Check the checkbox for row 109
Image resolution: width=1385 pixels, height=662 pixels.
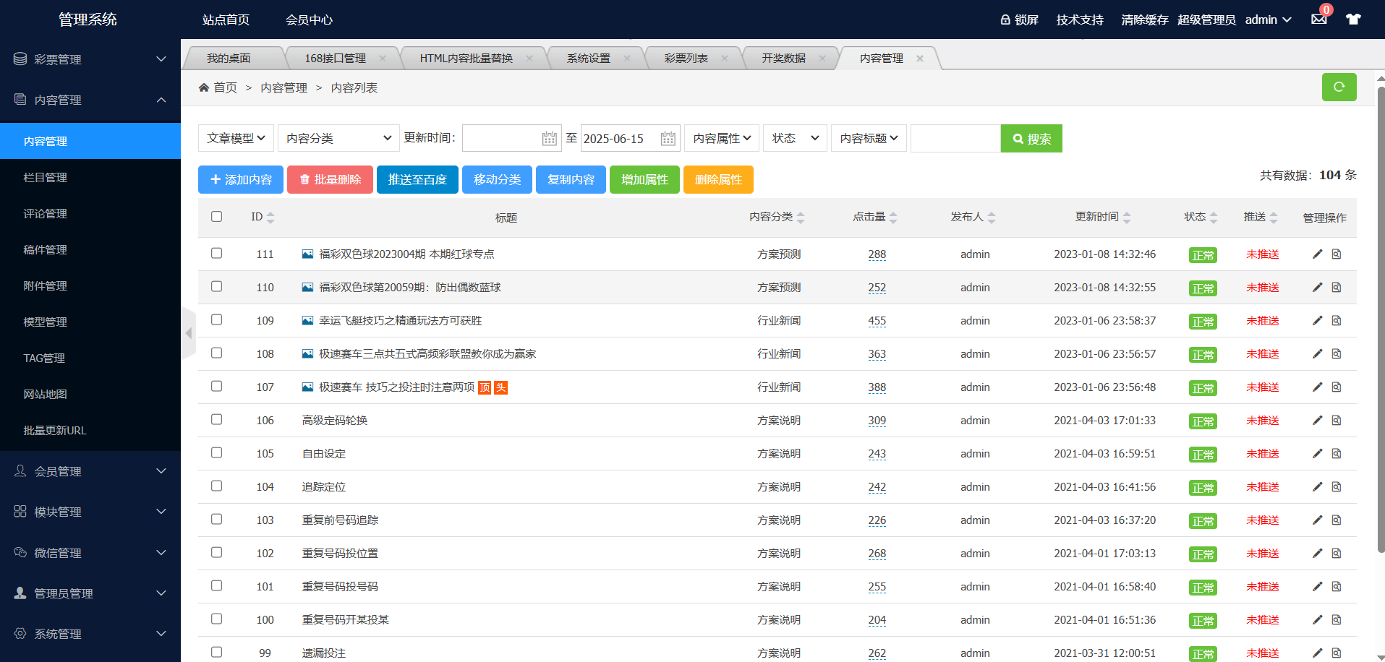pos(216,319)
